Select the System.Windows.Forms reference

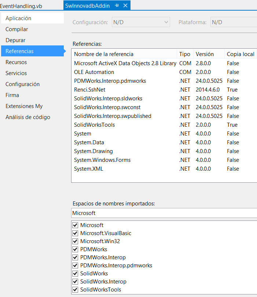(164, 160)
